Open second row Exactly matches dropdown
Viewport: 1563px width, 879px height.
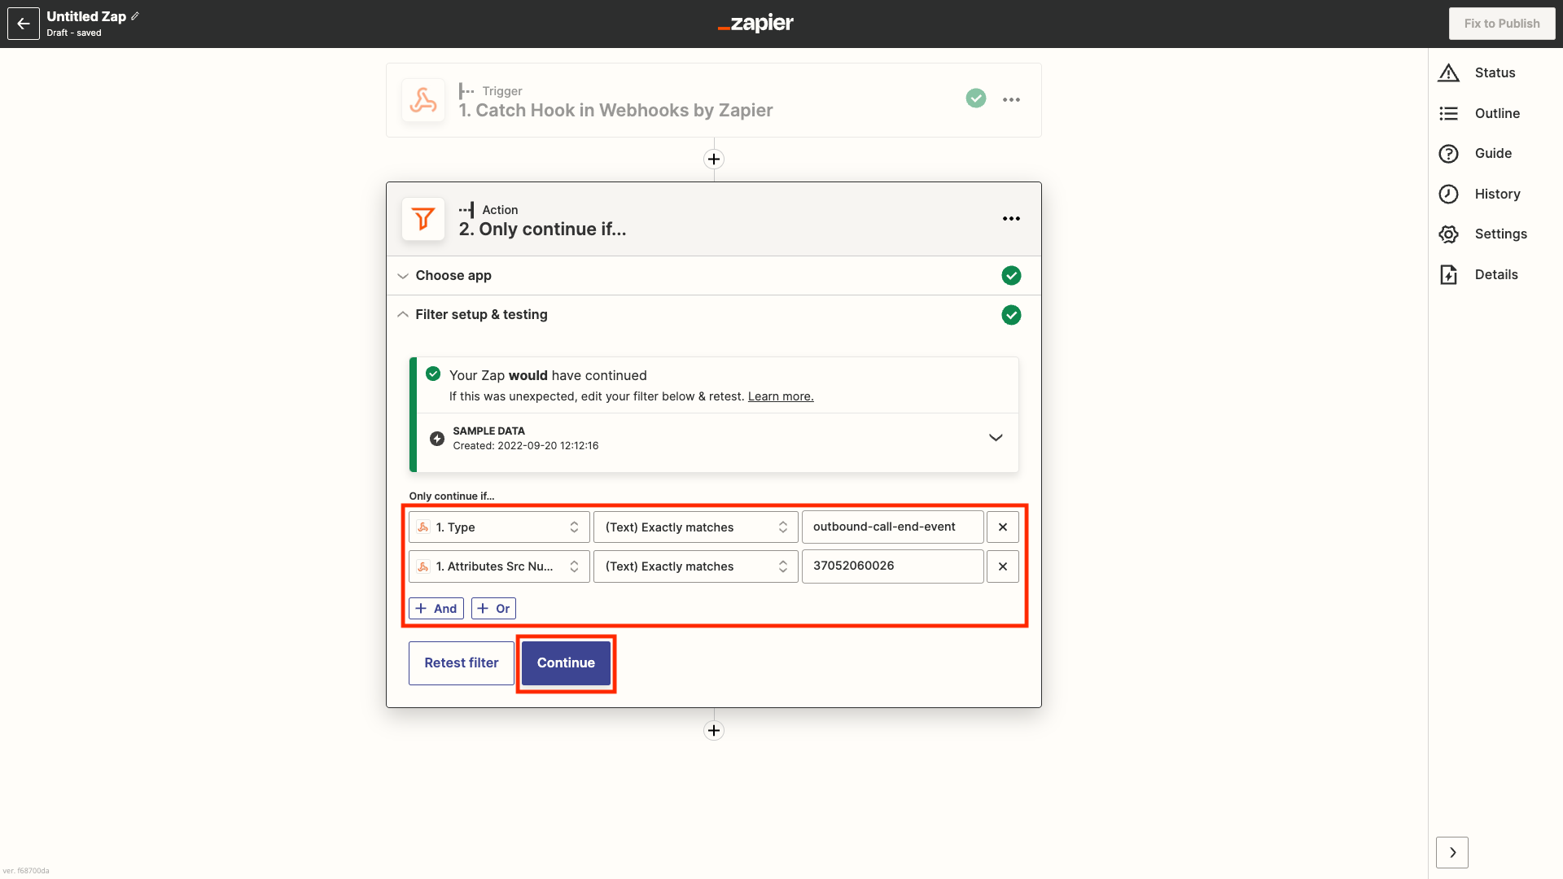[x=696, y=566]
